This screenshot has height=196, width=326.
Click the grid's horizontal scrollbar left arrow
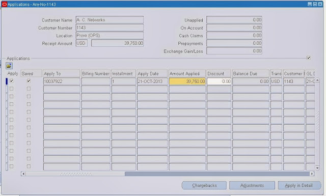point(23,174)
